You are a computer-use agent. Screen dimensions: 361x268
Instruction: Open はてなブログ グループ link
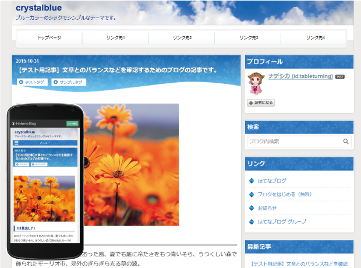click(282, 221)
